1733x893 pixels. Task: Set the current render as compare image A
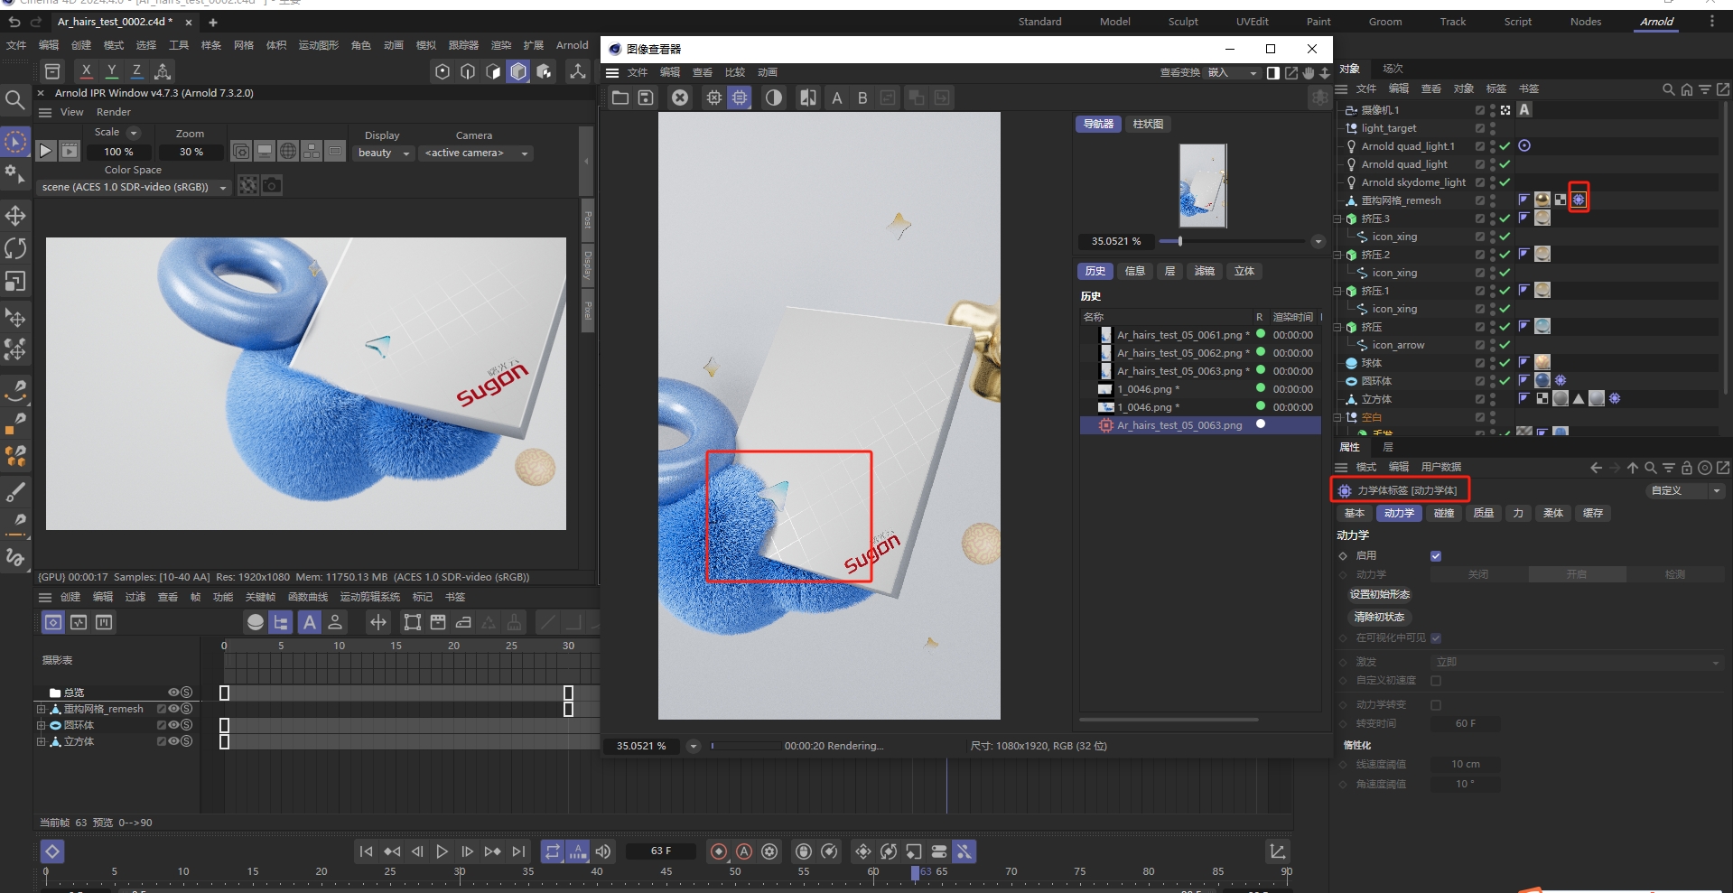coord(836,98)
